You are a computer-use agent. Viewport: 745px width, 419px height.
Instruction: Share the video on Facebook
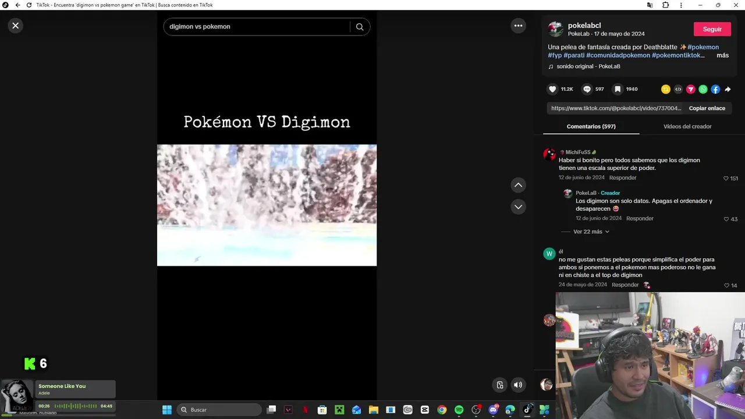coord(715,89)
